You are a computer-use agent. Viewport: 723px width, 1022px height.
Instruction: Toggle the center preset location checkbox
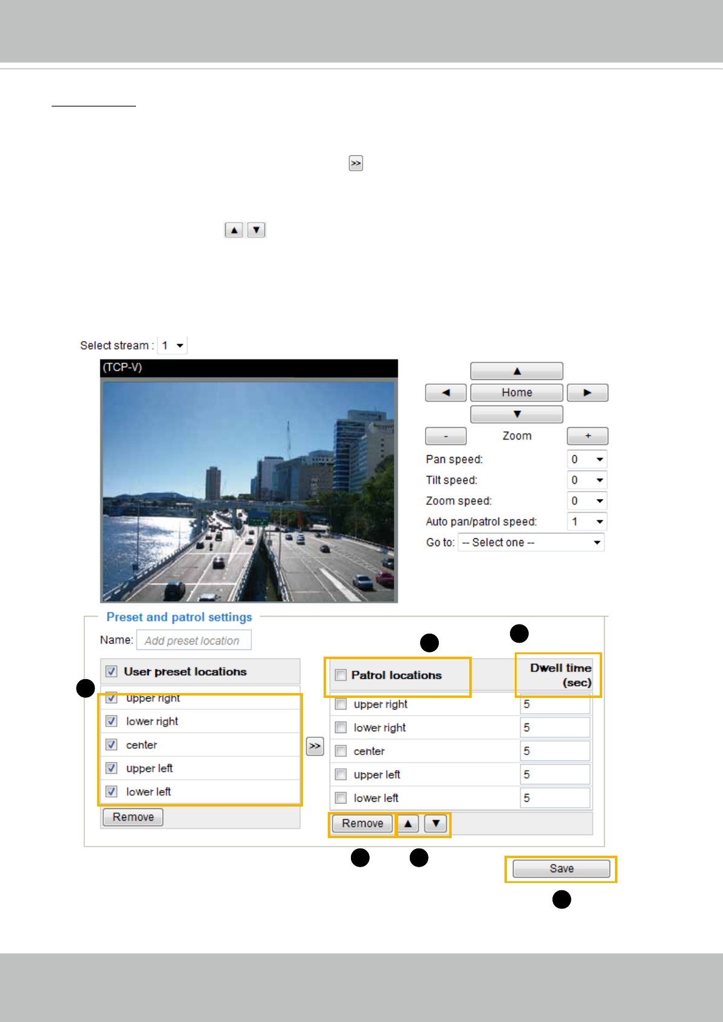tap(112, 745)
